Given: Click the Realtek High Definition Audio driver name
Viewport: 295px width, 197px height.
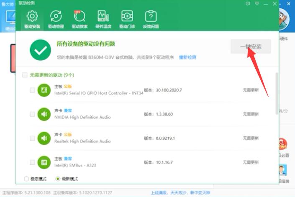Looking at the screenshot, I should pyautogui.click(x=82, y=141).
